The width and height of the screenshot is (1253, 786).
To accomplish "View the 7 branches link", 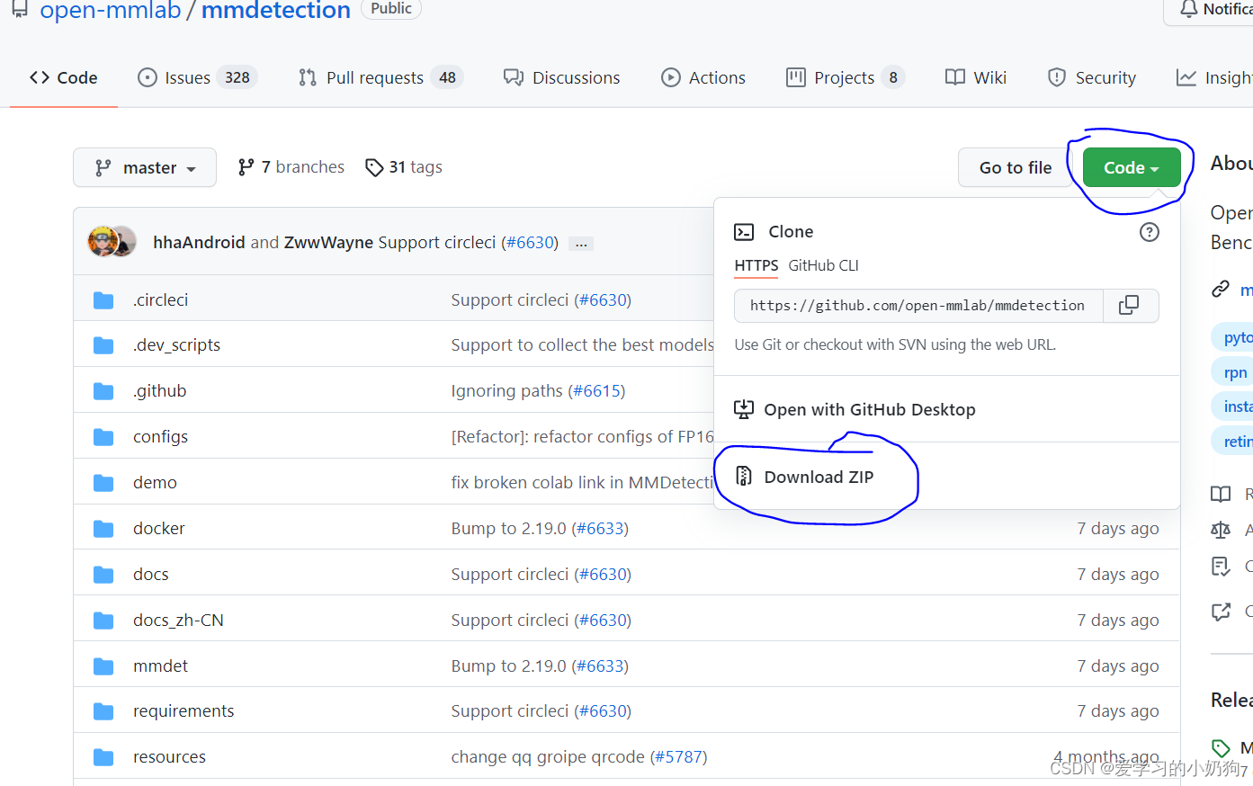I will click(291, 167).
